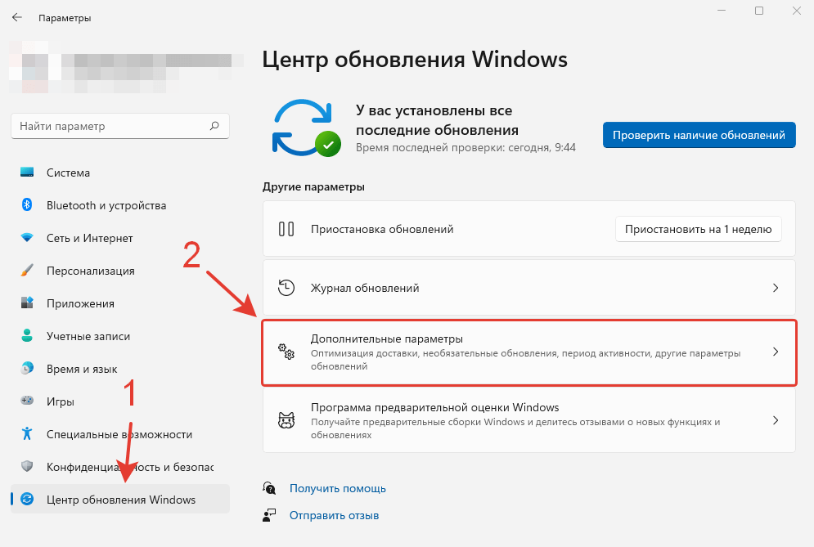The width and height of the screenshot is (814, 547).
Task: Click the Personalization paintbrush icon
Action: pos(27,271)
